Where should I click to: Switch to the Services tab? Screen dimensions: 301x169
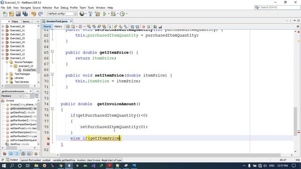pyautogui.click(x=27, y=22)
